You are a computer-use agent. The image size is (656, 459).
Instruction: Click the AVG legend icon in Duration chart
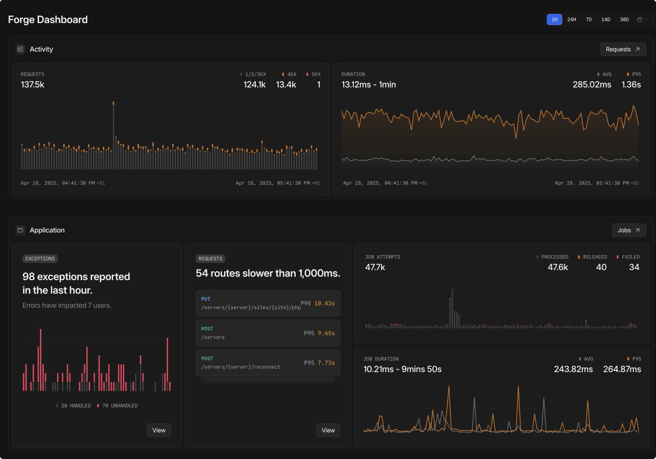(598, 74)
